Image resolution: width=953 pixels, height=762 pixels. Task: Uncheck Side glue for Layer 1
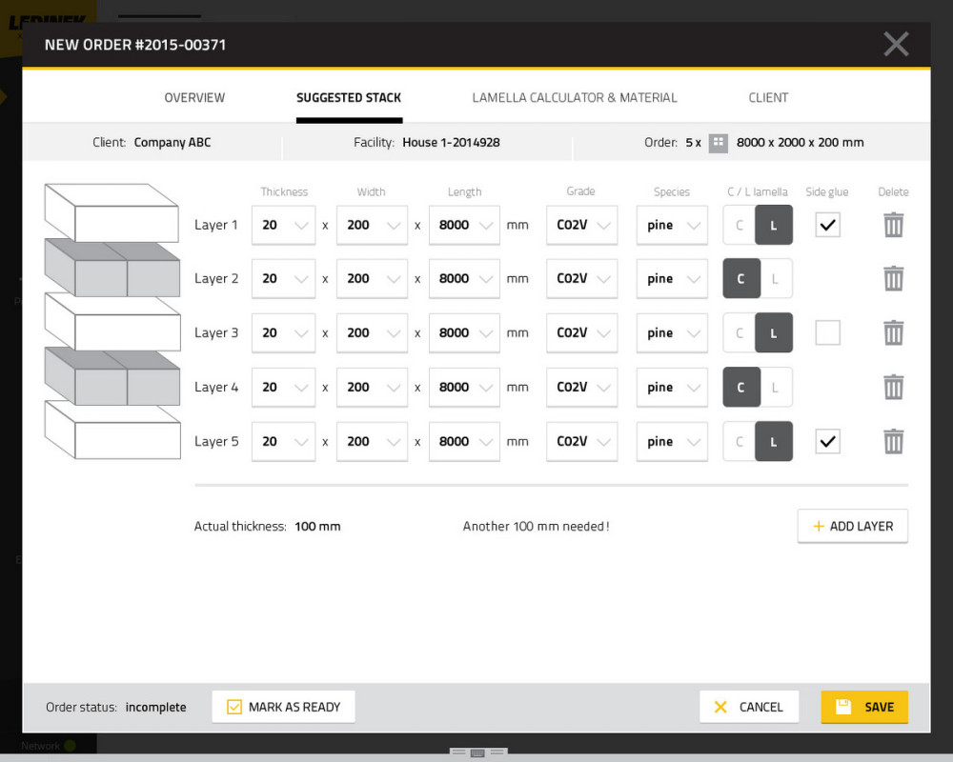tap(827, 225)
